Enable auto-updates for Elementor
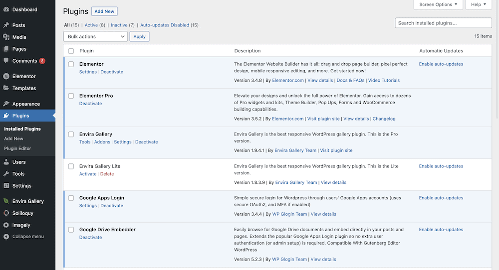Screen dimensions: 499x270 pos(441,64)
